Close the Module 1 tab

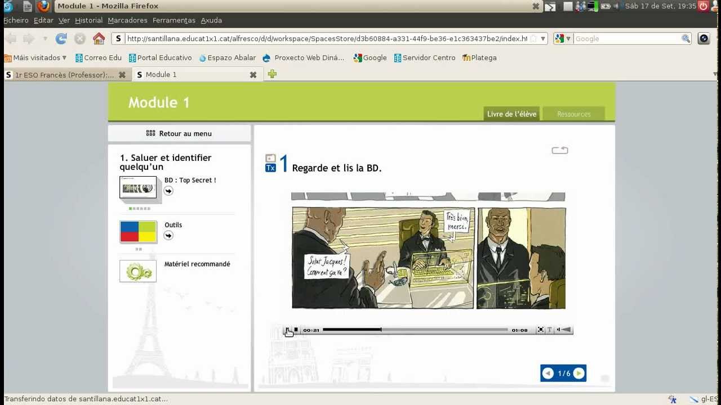click(x=253, y=74)
